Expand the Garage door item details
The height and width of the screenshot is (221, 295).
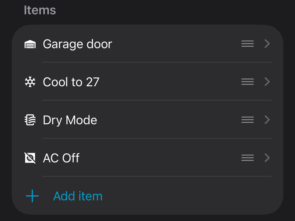(x=267, y=43)
